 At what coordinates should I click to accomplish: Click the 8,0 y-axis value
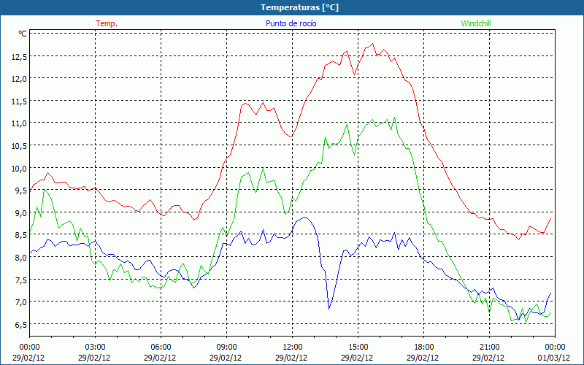pyautogui.click(x=20, y=258)
